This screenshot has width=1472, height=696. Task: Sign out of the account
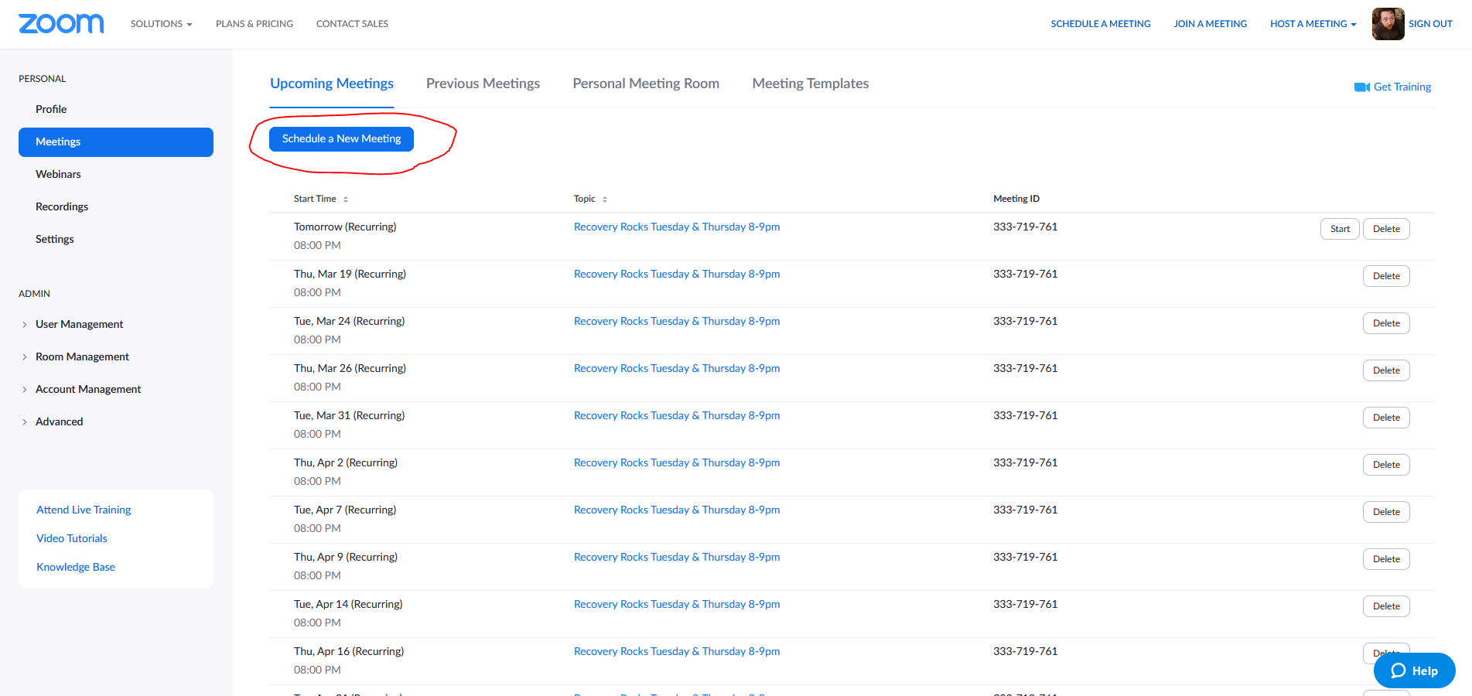tap(1430, 24)
